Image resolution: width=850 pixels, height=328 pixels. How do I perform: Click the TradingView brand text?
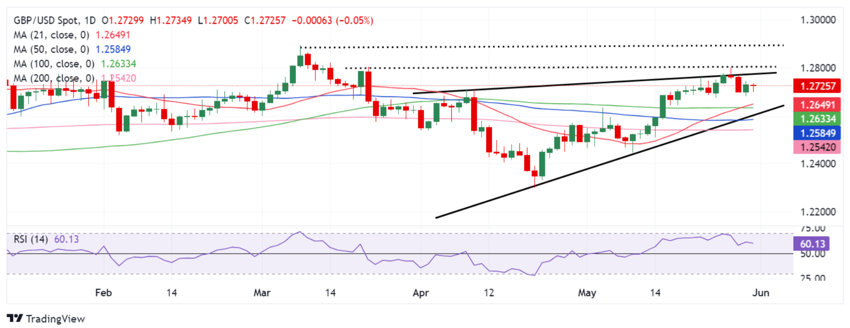[55, 319]
